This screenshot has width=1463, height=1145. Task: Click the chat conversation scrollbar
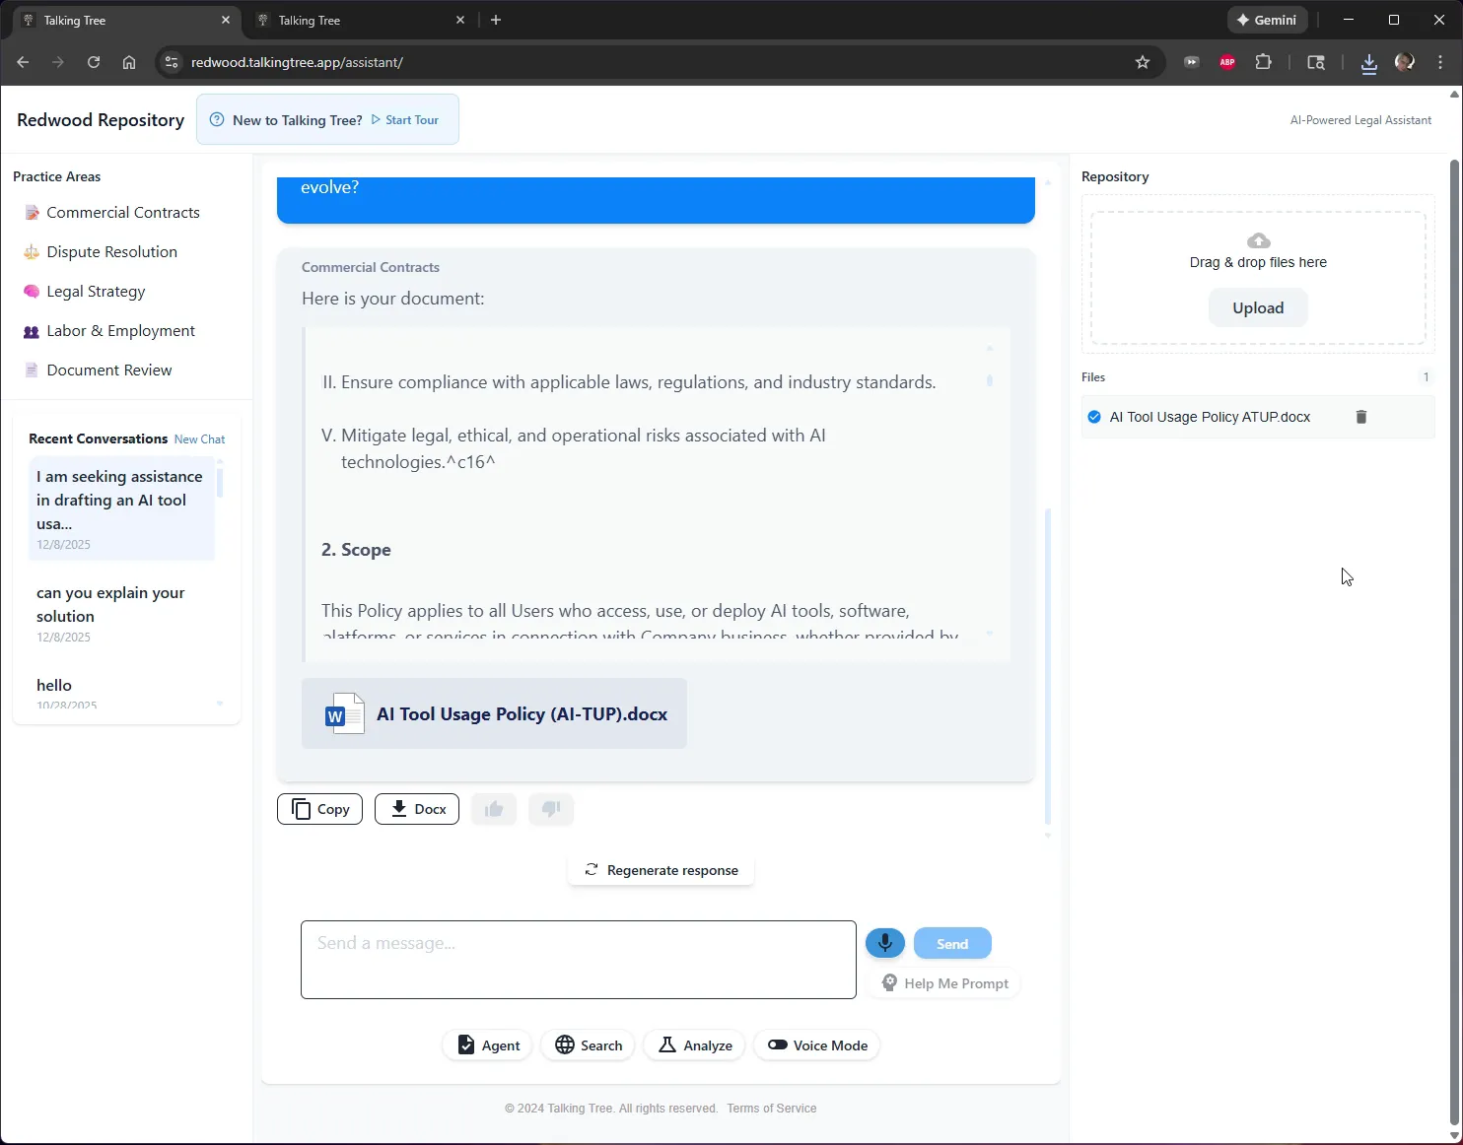coord(1048,666)
